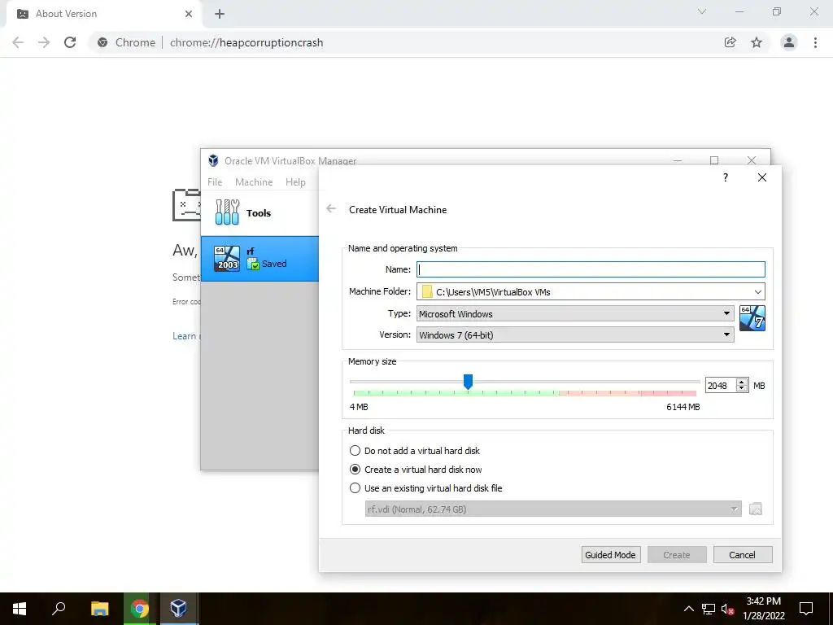Image resolution: width=833 pixels, height=625 pixels.
Task: Click the browse disk file folder icon
Action: 756,509
